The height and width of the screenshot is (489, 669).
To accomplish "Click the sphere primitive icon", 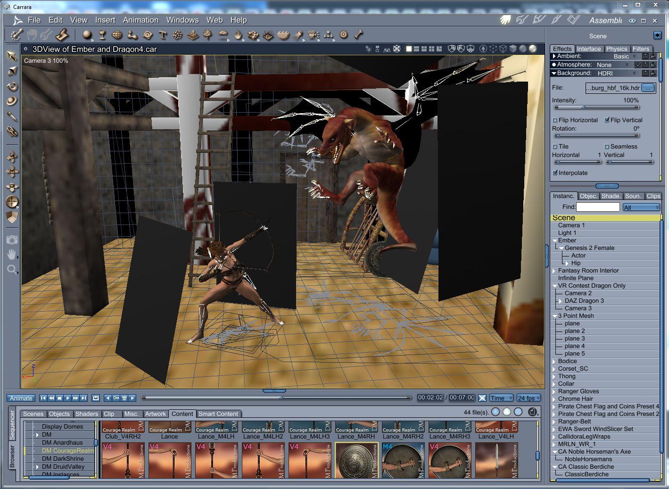I will point(87,35).
